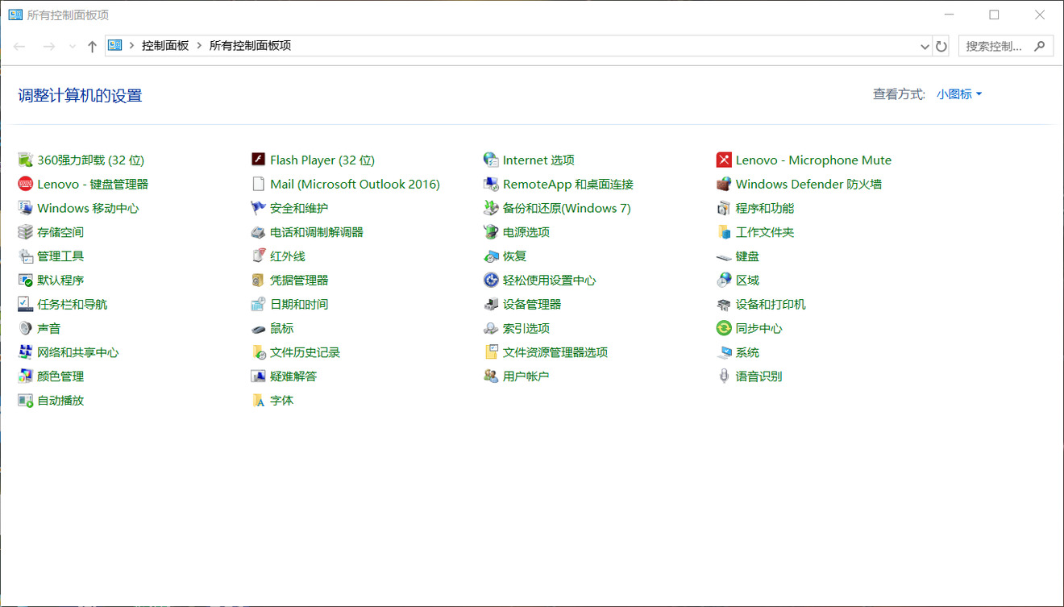Click the 红外线 icon

pos(258,256)
